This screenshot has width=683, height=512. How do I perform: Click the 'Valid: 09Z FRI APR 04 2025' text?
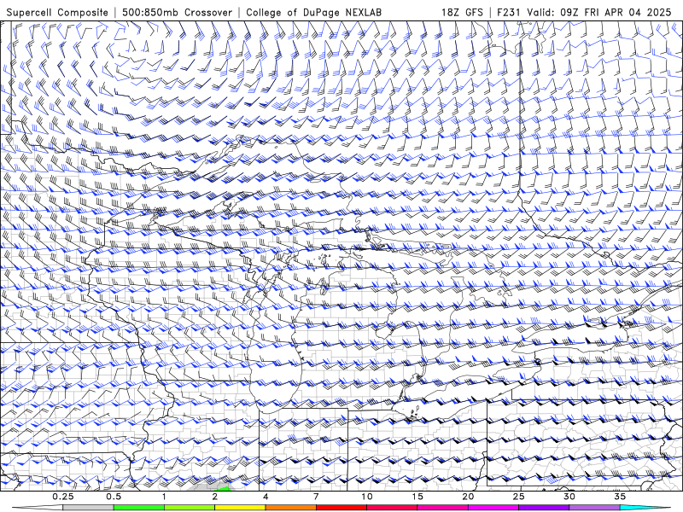(599, 12)
